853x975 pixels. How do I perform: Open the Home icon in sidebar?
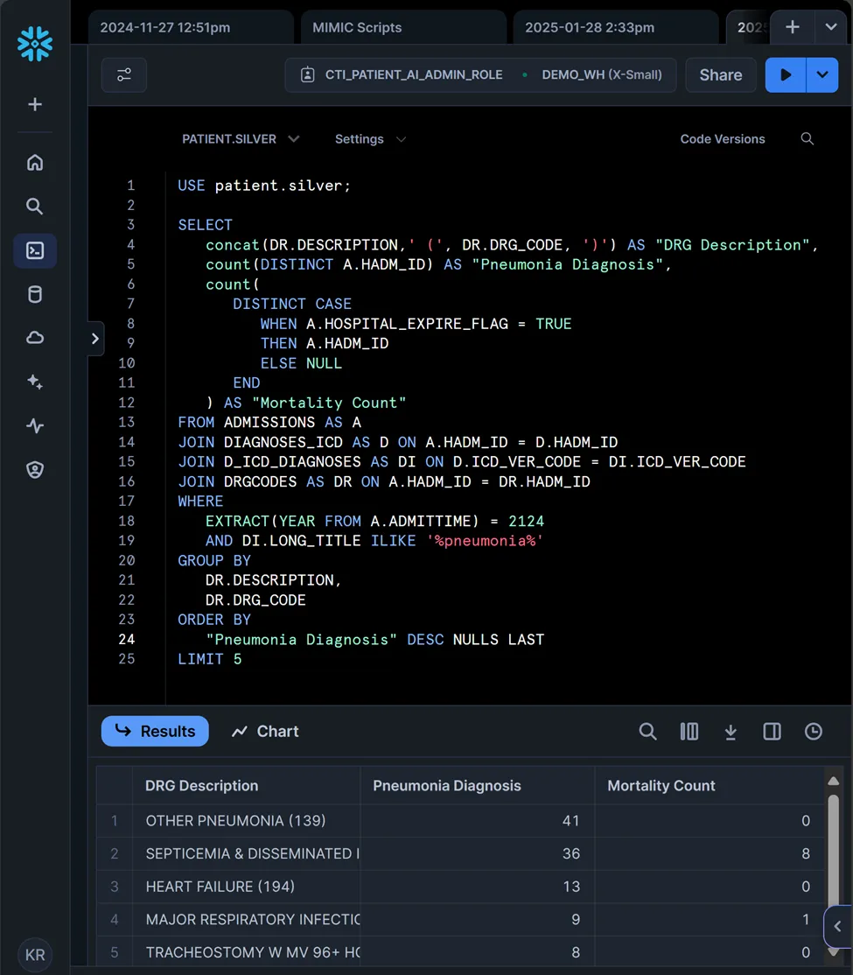pos(35,162)
